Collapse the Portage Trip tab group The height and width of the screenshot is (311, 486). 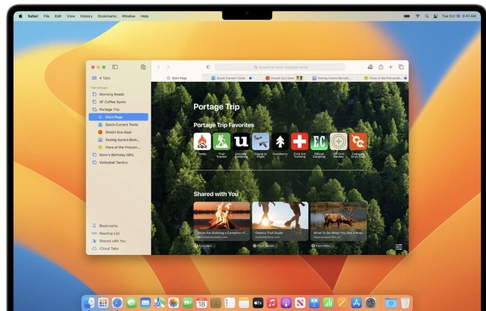109,109
